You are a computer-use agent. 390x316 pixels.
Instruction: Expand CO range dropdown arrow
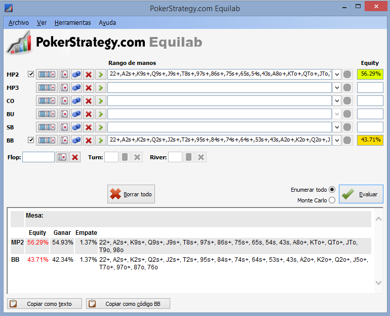[337, 100]
